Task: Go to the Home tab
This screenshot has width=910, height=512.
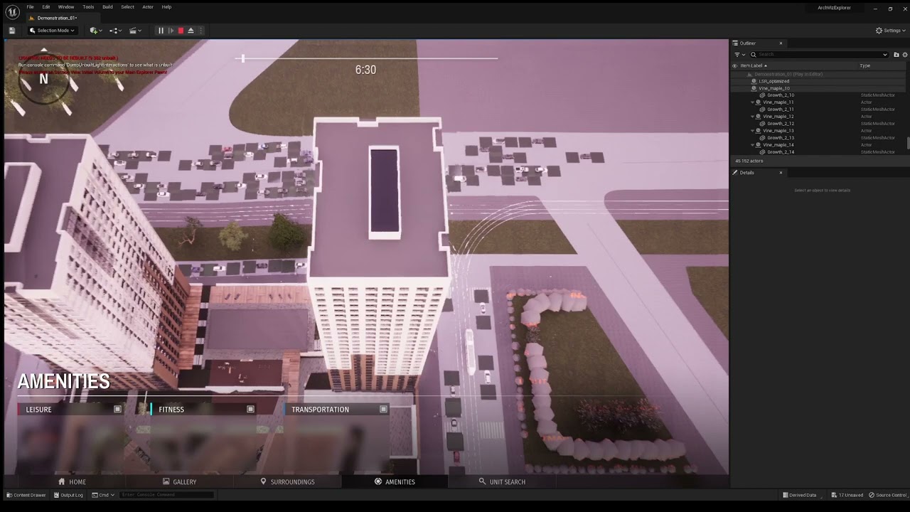Action: coord(73,481)
